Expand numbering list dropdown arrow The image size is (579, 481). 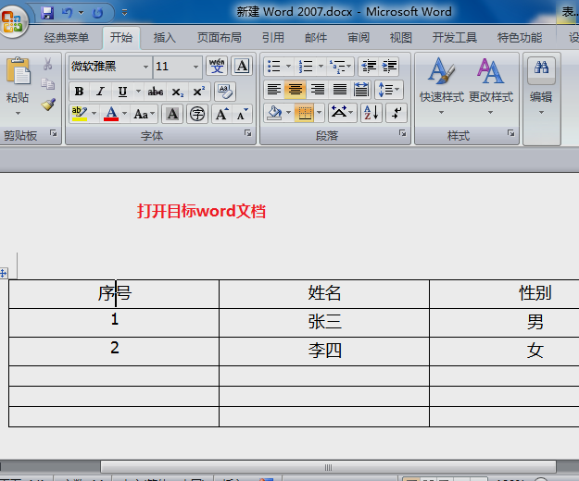point(321,67)
